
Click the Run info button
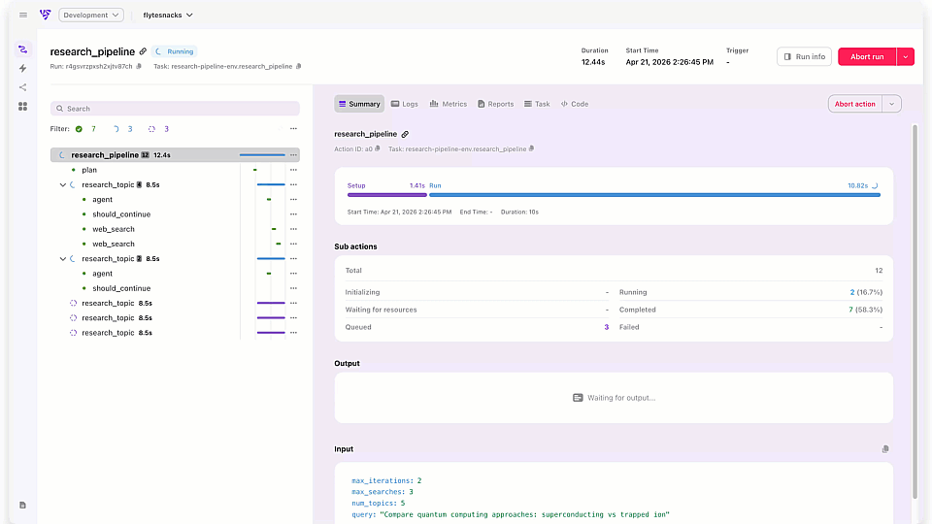(x=804, y=57)
